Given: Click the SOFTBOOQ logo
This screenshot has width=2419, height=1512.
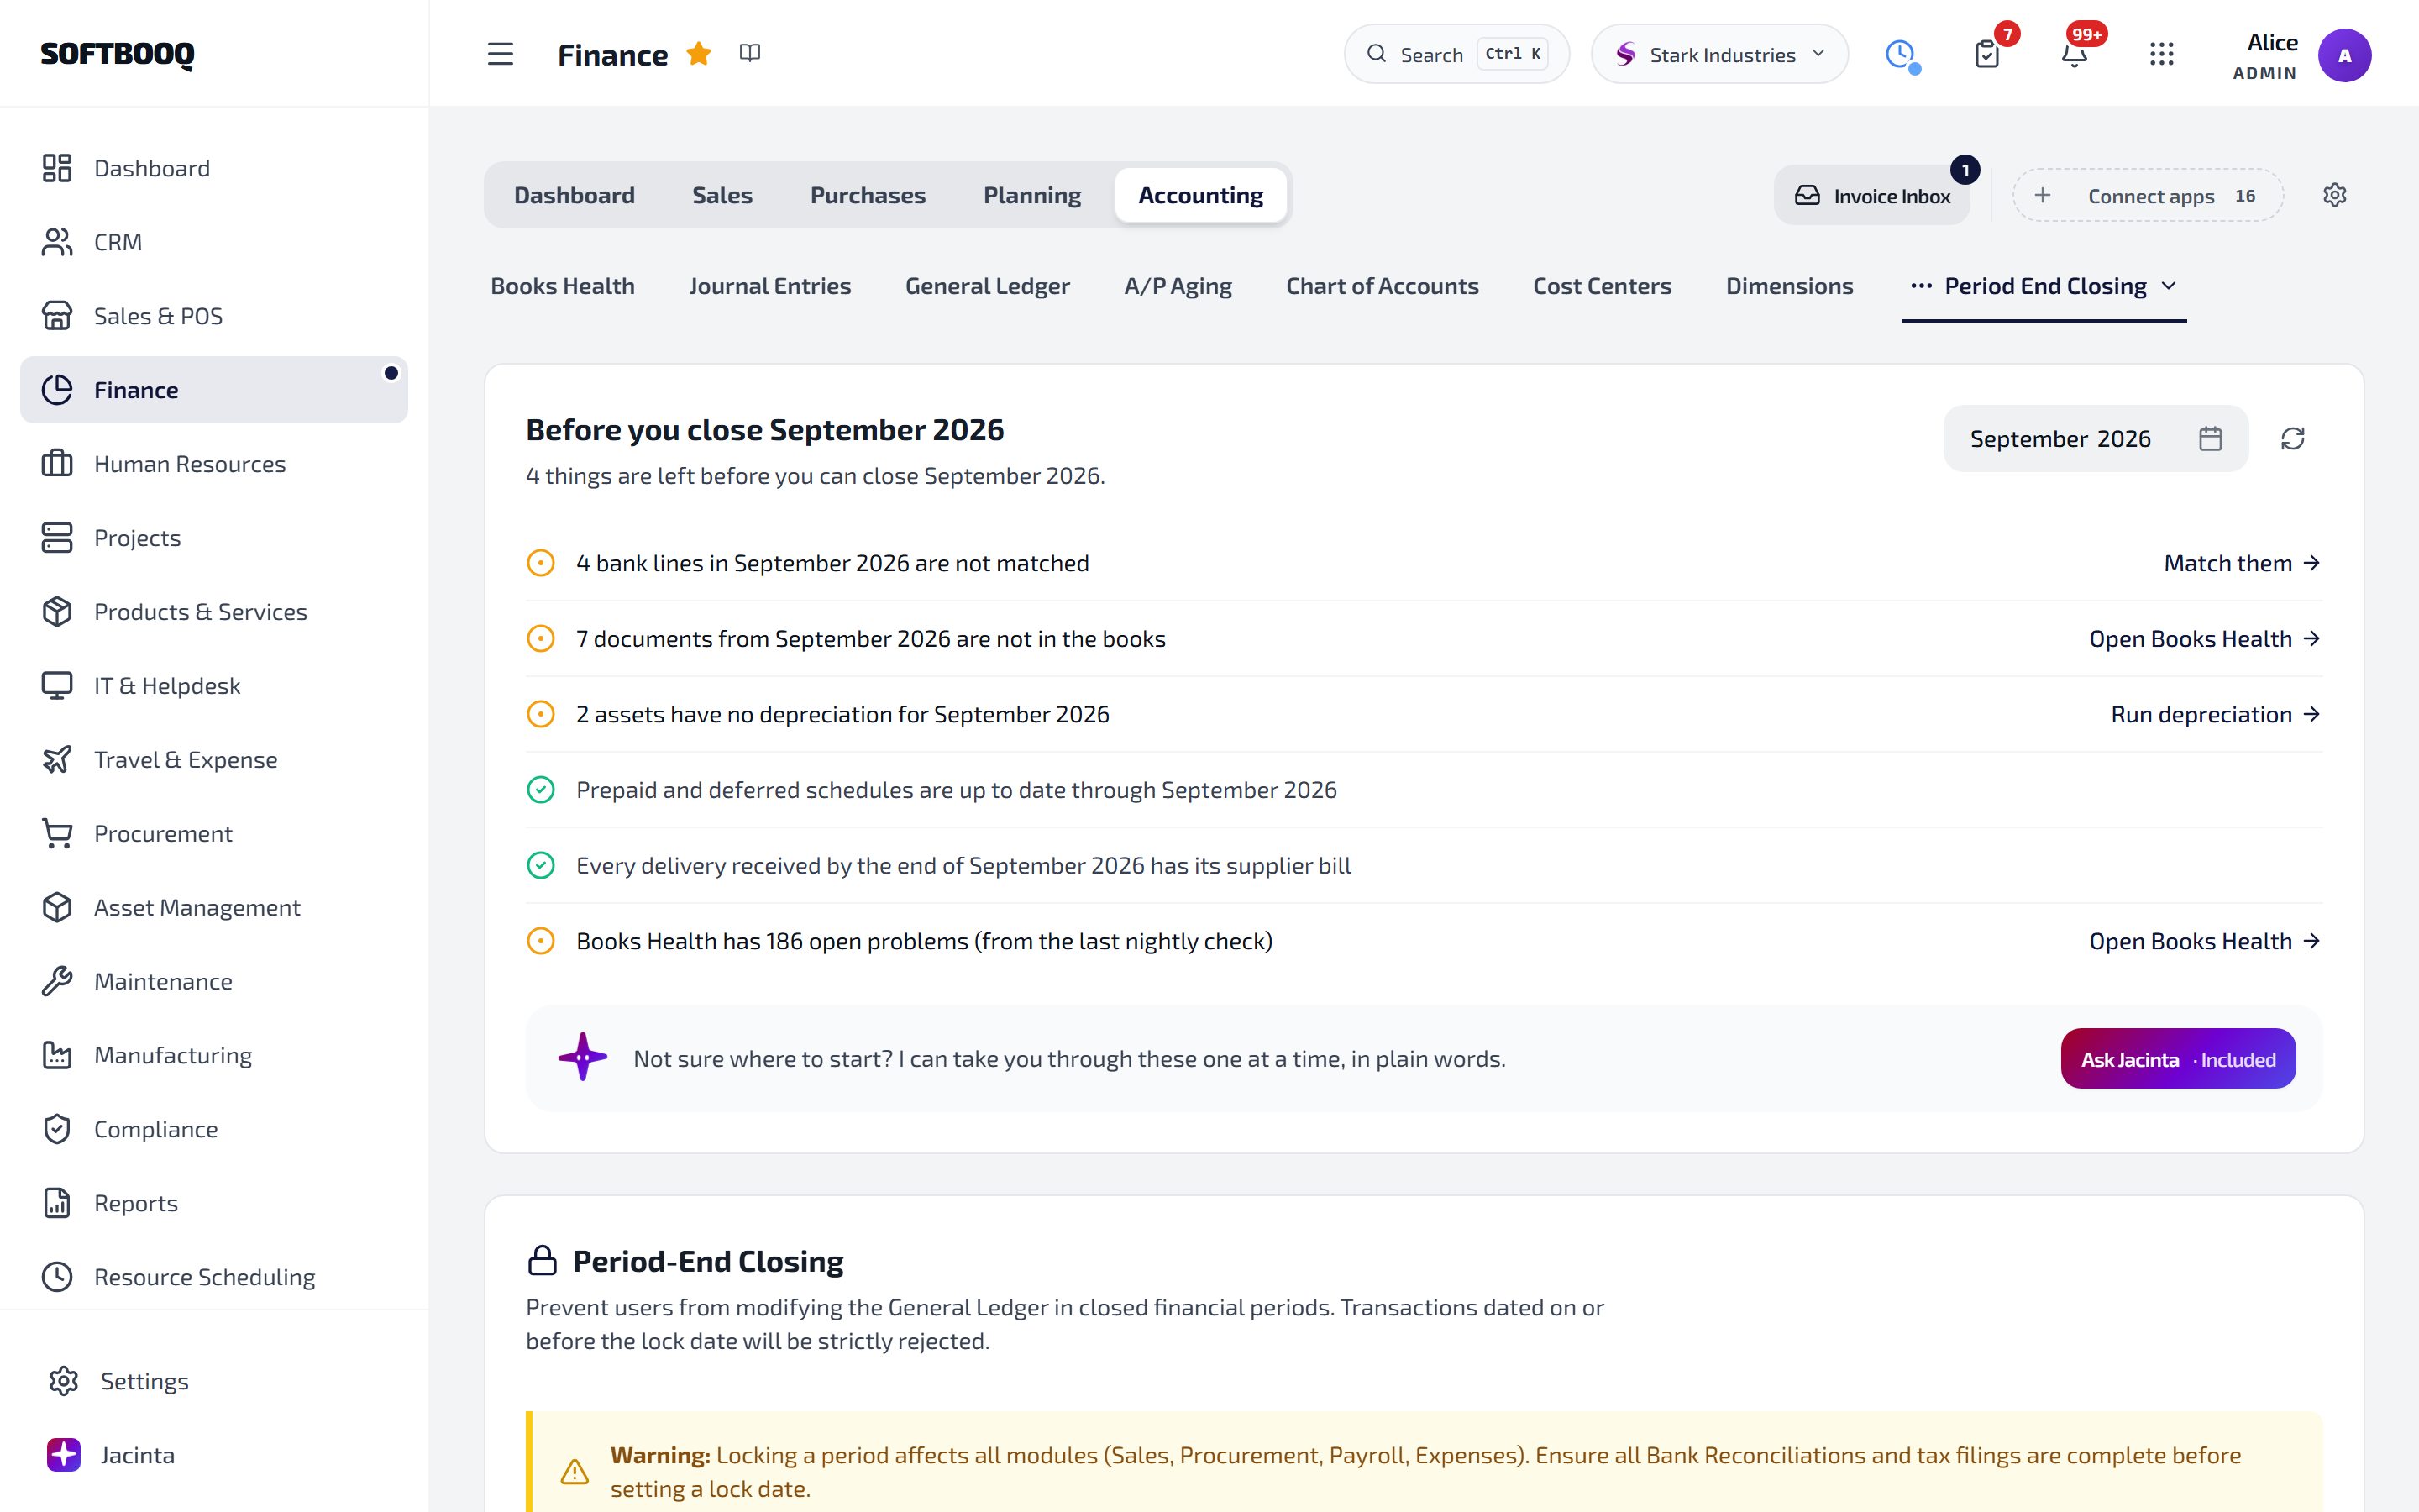Looking at the screenshot, I should (117, 54).
